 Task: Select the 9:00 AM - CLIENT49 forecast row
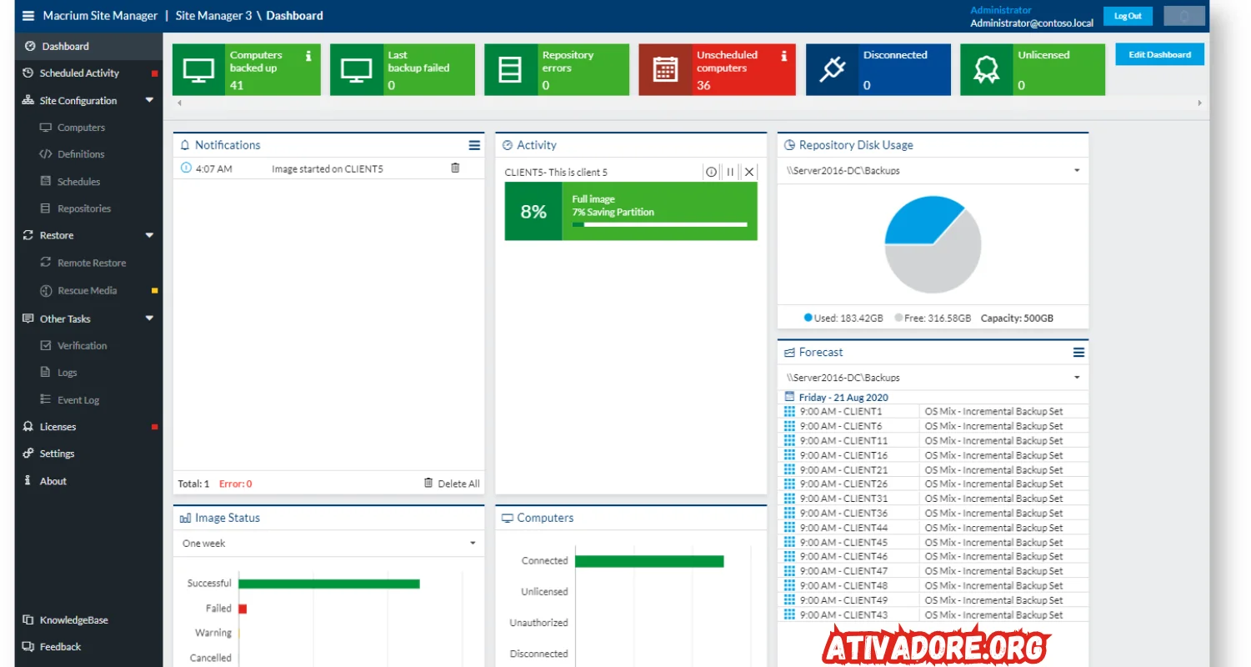click(933, 600)
